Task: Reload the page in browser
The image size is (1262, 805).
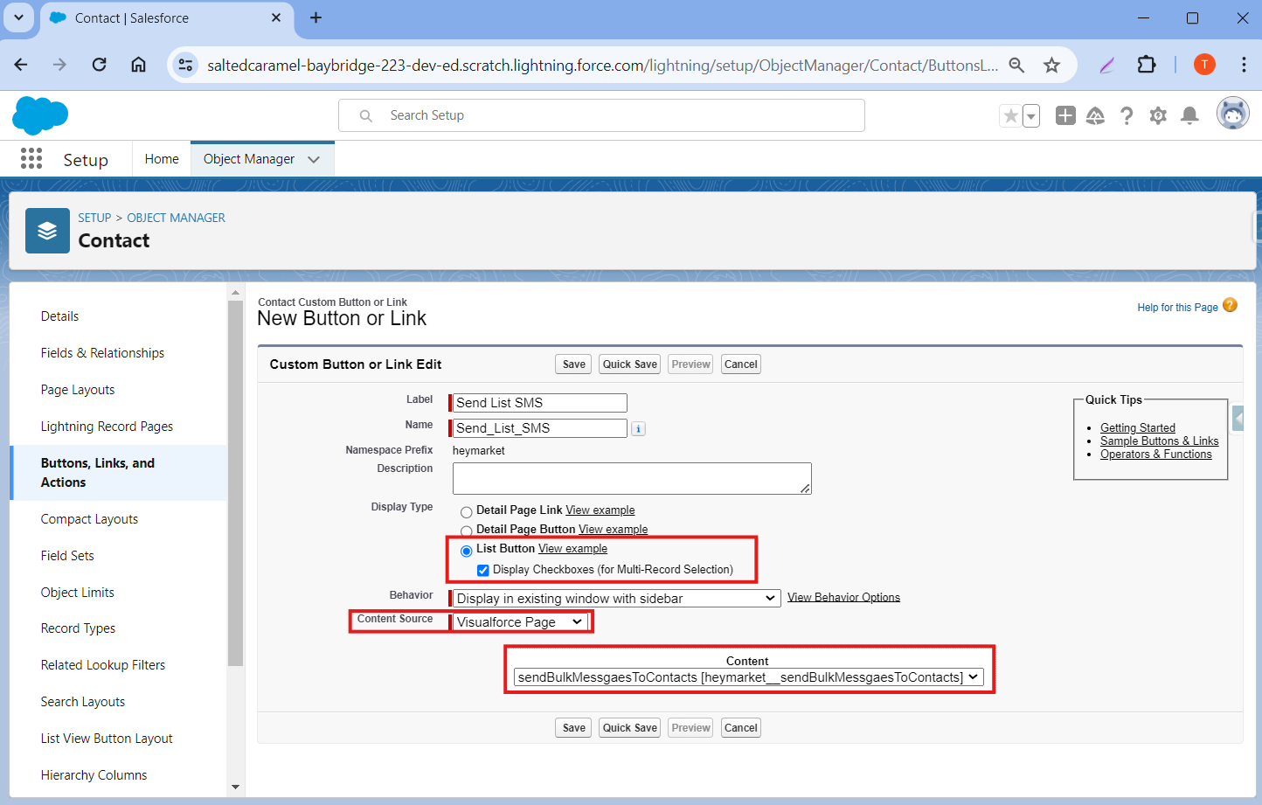Action: (99, 65)
